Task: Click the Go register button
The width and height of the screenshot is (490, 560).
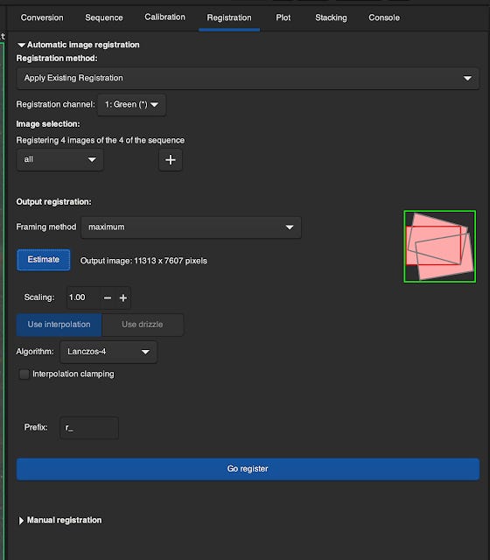Action: [248, 469]
